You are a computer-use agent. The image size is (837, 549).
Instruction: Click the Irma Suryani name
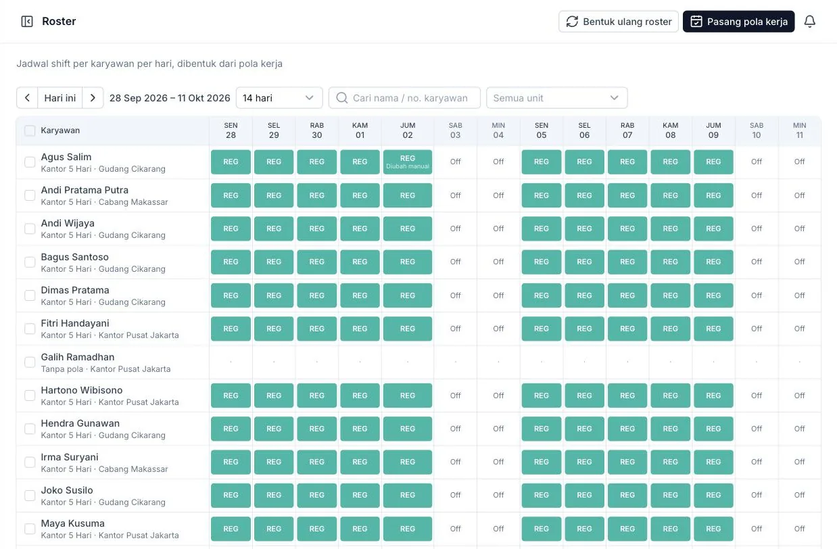[70, 457]
